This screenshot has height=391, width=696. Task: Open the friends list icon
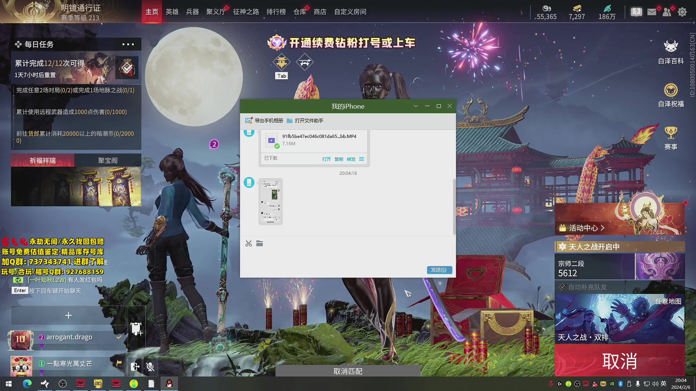[667, 12]
